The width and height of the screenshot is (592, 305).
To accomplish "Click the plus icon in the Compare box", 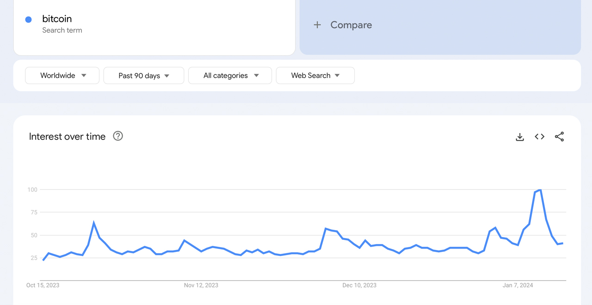I will [x=318, y=25].
